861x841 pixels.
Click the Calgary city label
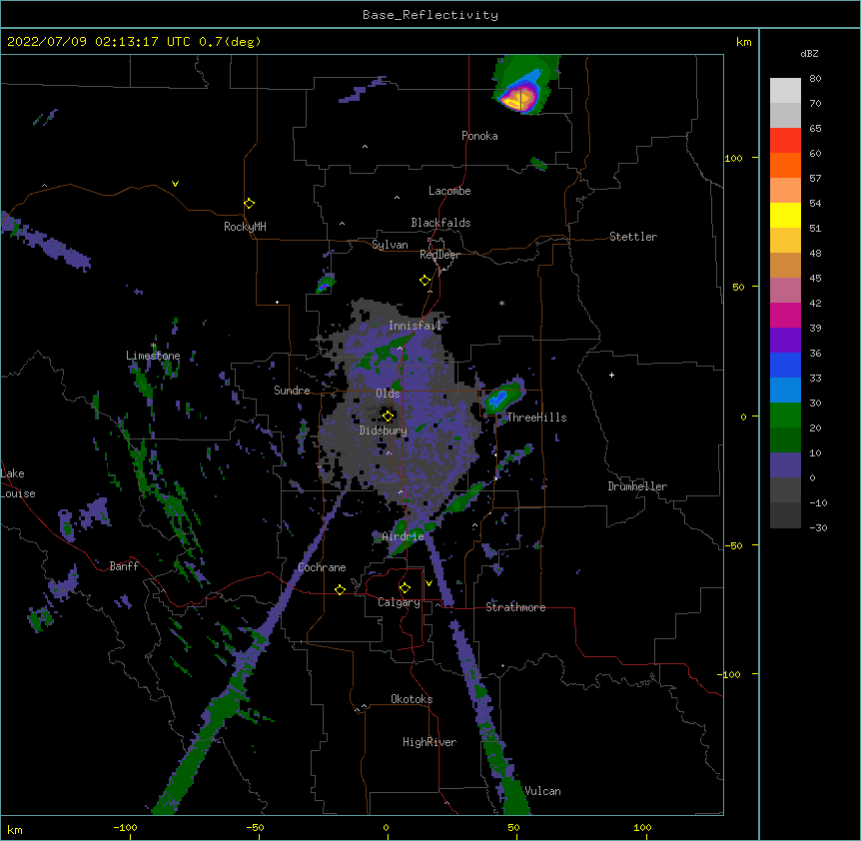(400, 602)
